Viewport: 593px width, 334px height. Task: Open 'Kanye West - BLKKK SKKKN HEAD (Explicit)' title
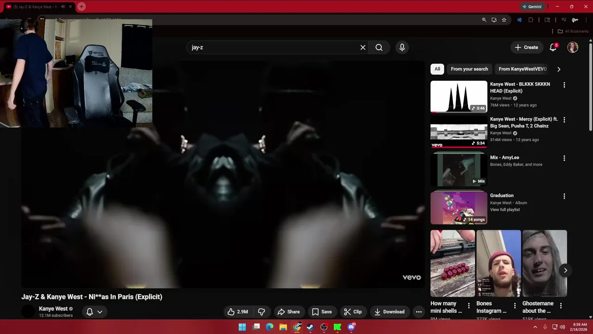point(520,88)
